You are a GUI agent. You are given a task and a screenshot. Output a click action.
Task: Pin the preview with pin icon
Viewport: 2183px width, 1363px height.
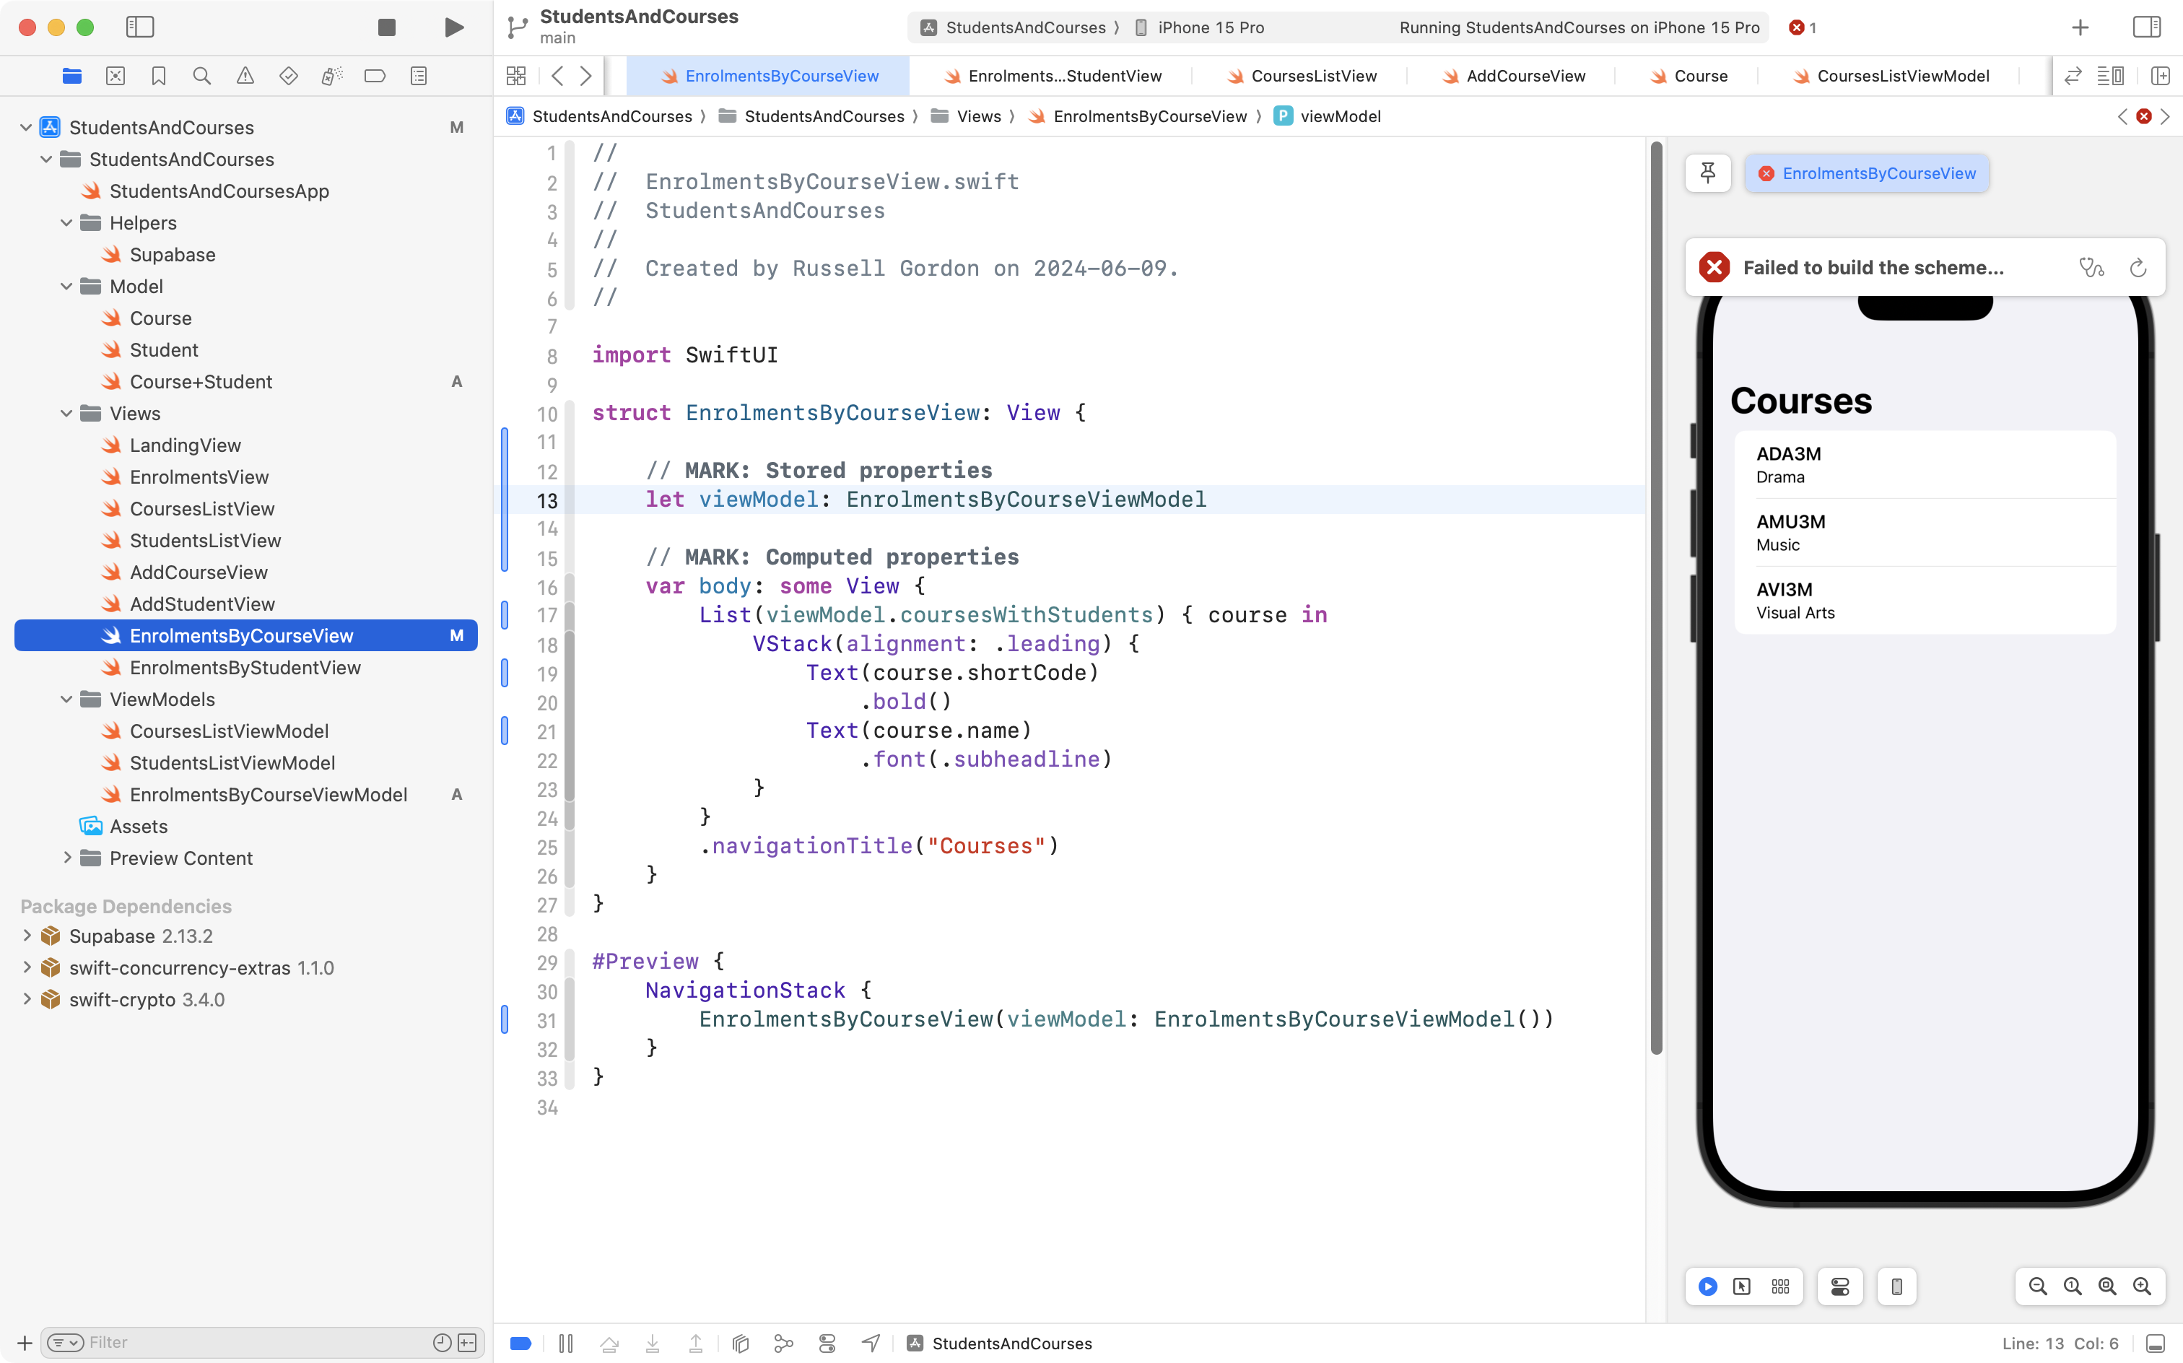(1707, 173)
